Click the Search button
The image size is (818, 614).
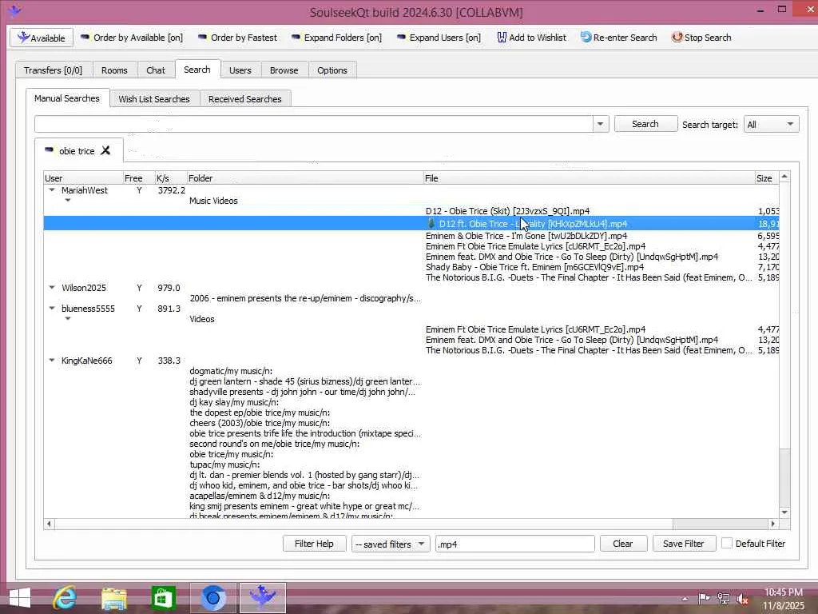(x=645, y=124)
